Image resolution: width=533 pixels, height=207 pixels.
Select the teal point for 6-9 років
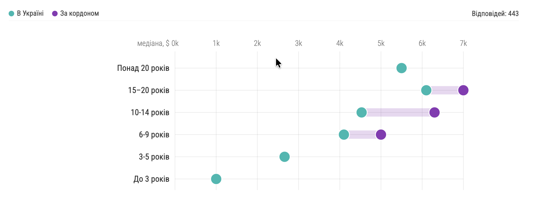tap(344, 135)
